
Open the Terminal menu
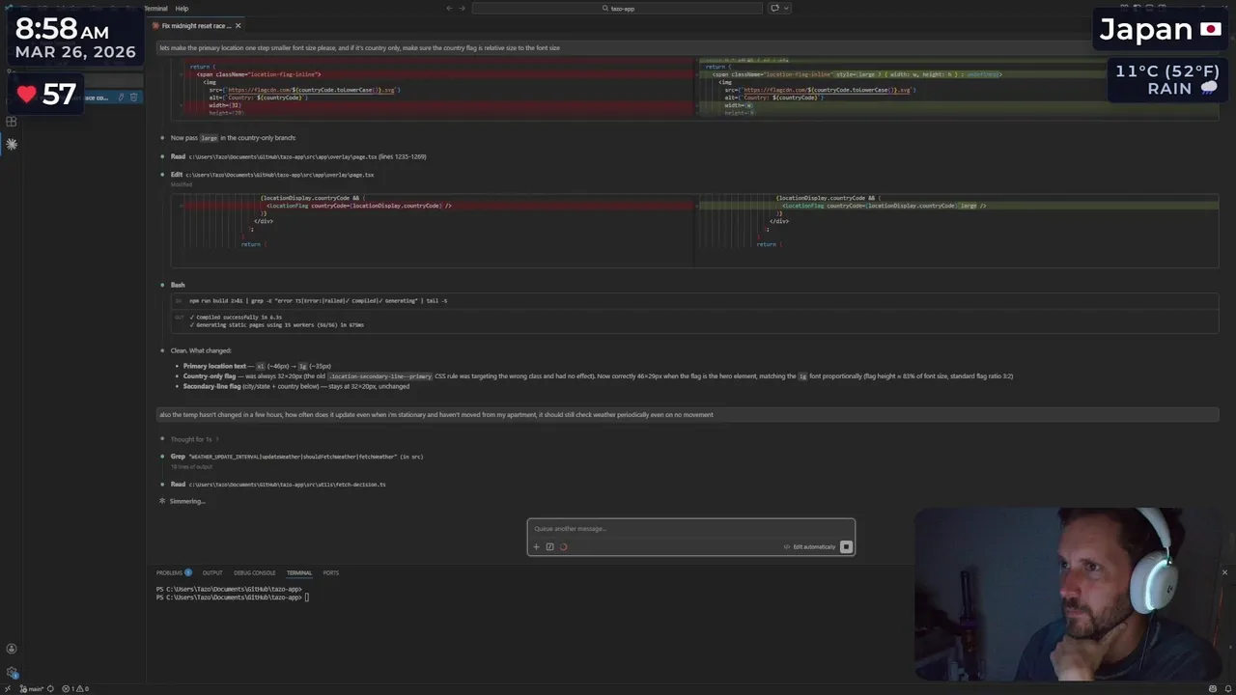155,8
